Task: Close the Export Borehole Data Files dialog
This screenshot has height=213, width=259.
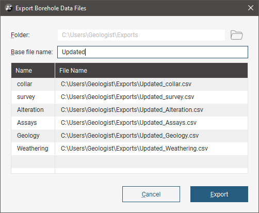Action: pyautogui.click(x=251, y=8)
